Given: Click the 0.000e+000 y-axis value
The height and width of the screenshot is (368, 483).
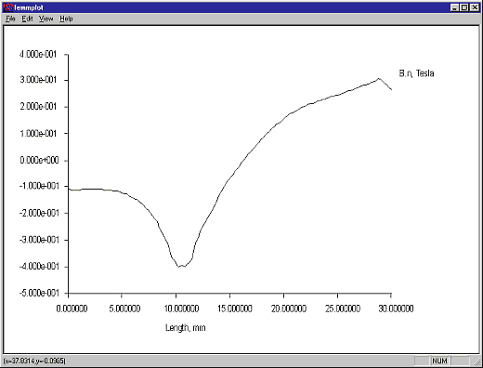Looking at the screenshot, I should (39, 160).
